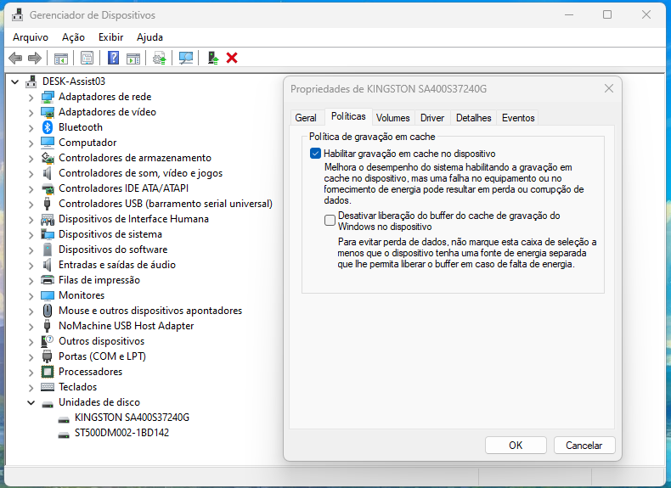671x488 pixels.
Task: Click the Mouse e outros dispositivos icon
Action: (x=48, y=311)
